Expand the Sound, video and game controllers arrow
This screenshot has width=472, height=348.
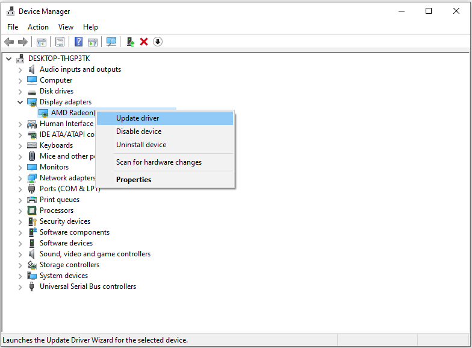pyautogui.click(x=20, y=255)
